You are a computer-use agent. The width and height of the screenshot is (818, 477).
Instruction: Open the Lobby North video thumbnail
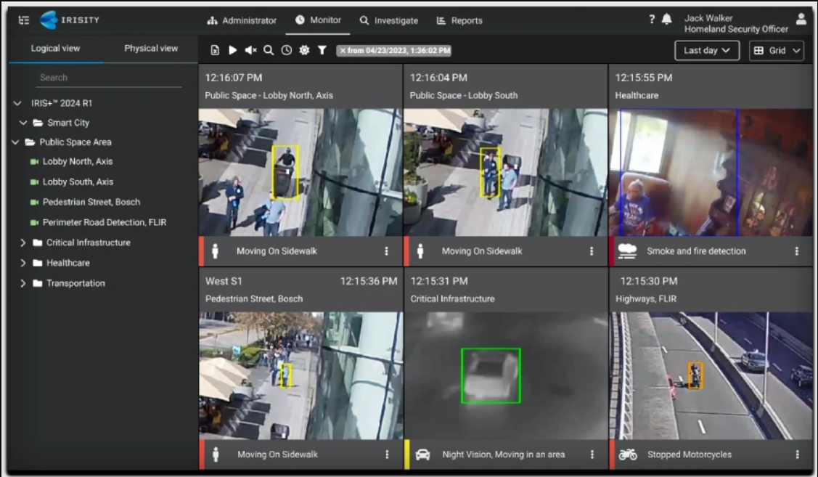[x=300, y=172]
